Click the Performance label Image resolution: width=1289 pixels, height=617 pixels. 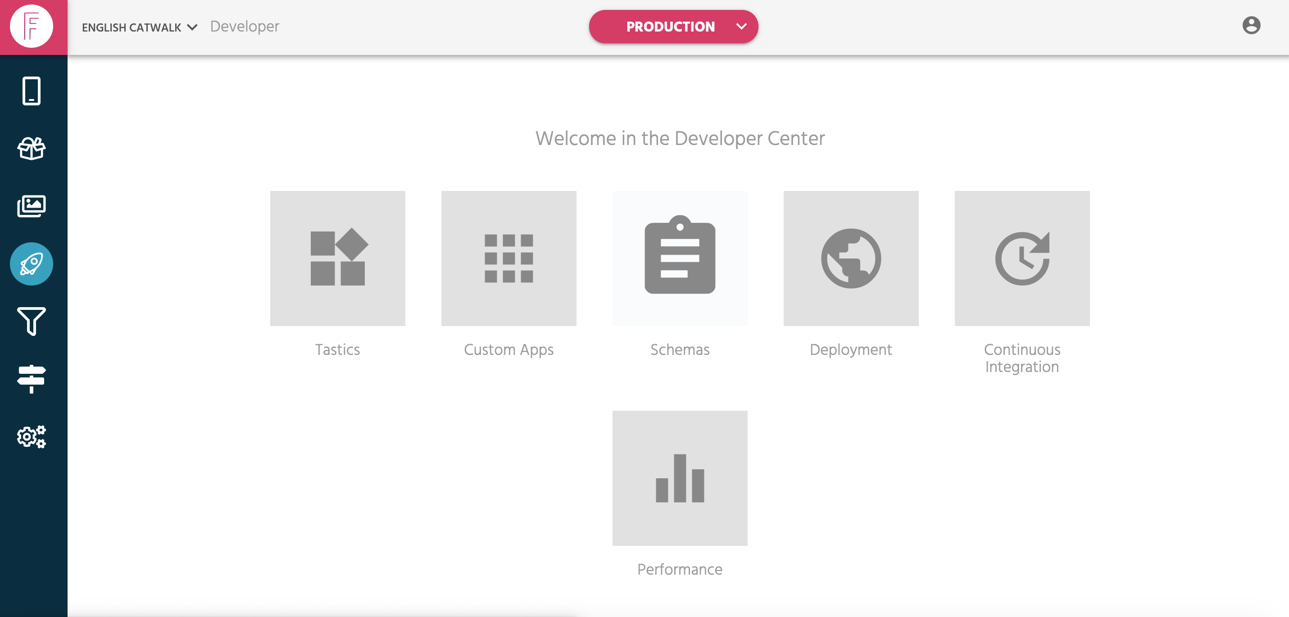tap(680, 569)
